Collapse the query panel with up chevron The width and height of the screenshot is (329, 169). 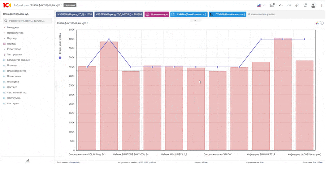195,21
